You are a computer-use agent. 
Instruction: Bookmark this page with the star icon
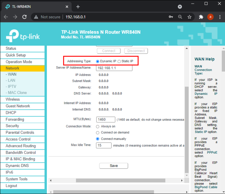(189, 17)
